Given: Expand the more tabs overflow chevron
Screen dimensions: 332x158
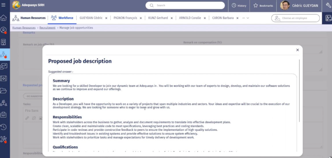Looking at the screenshot, I should (x=248, y=18).
